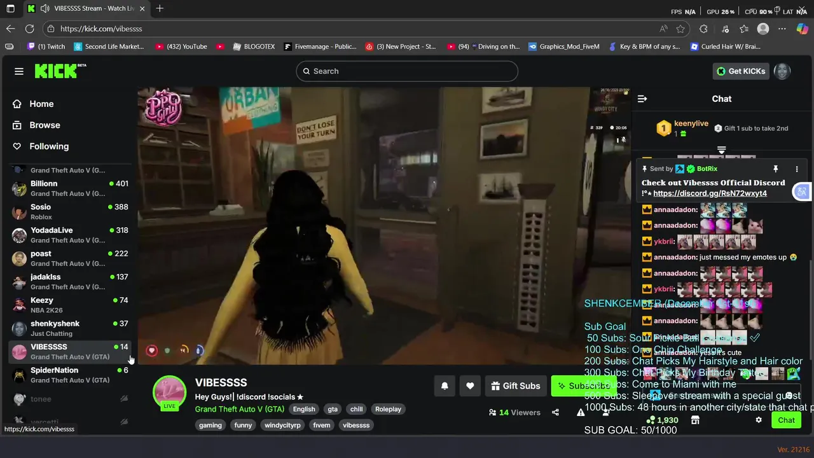The height and width of the screenshot is (458, 814).
Task: Send message with Chat button
Action: 786,420
